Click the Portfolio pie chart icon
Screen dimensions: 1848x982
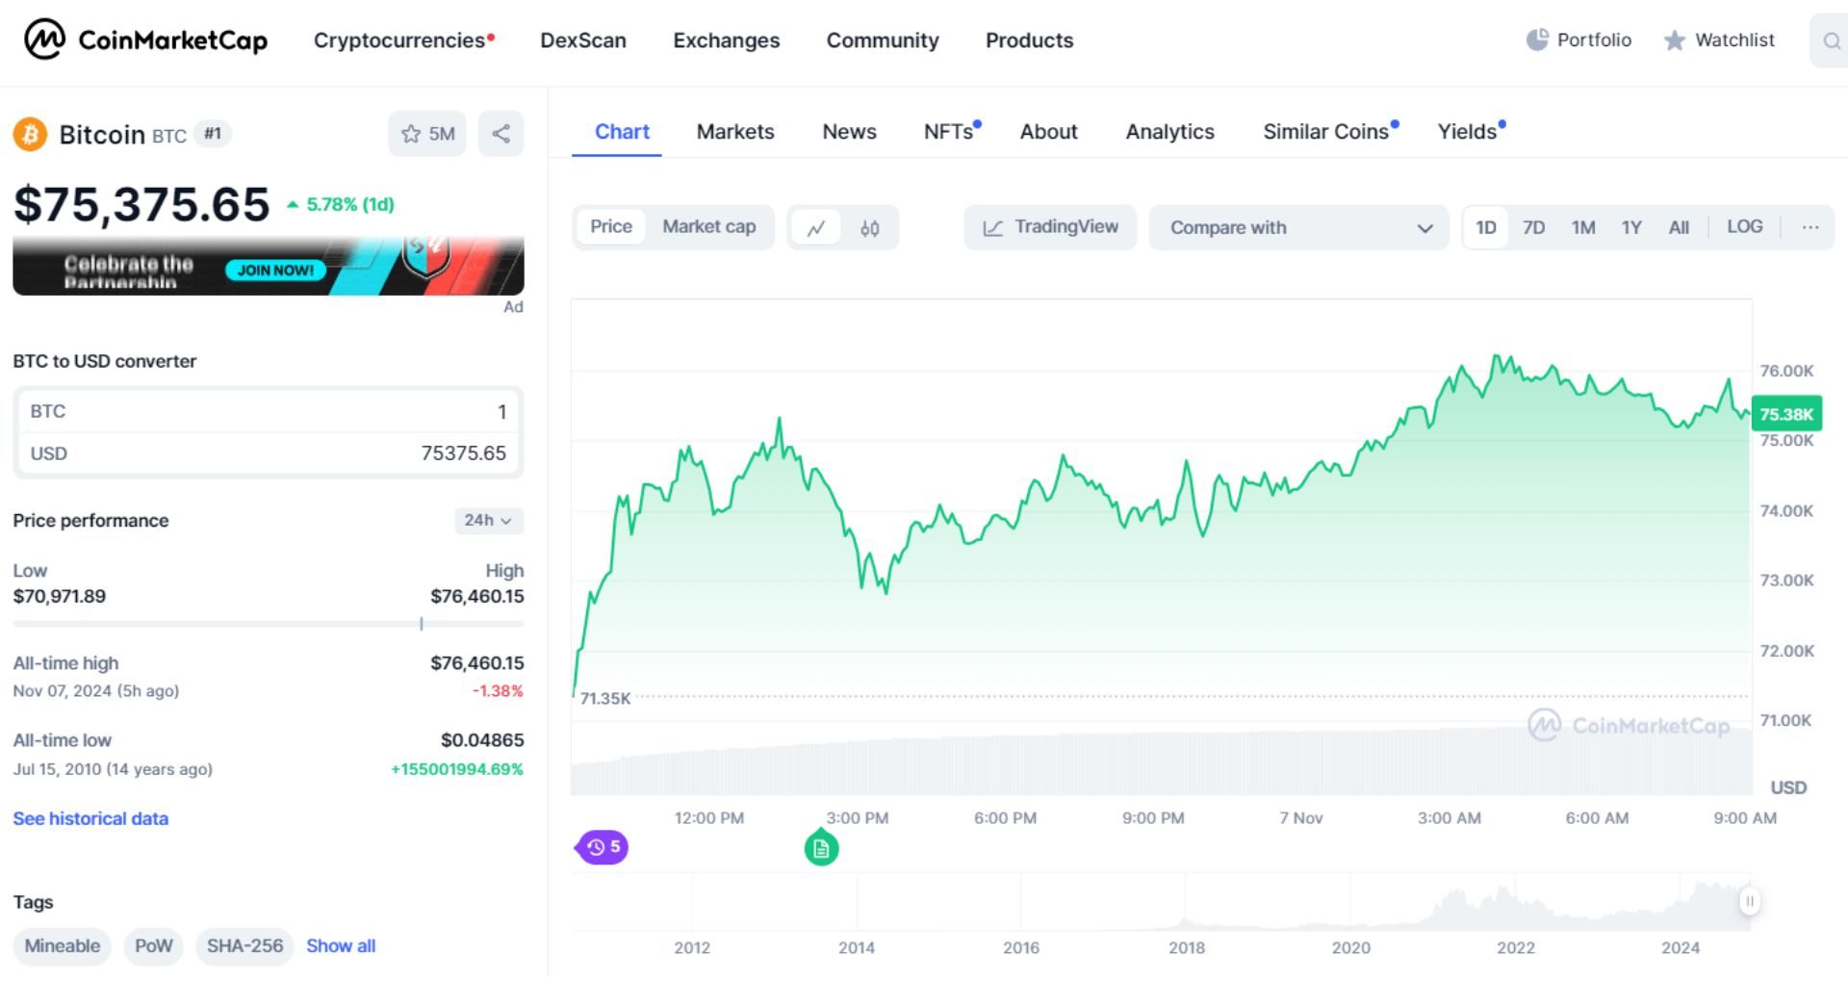click(x=1538, y=39)
